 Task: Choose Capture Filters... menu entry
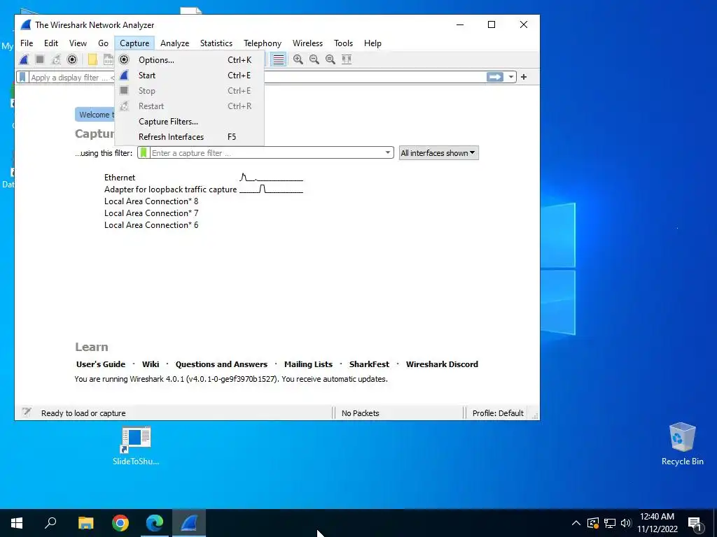coord(189,122)
